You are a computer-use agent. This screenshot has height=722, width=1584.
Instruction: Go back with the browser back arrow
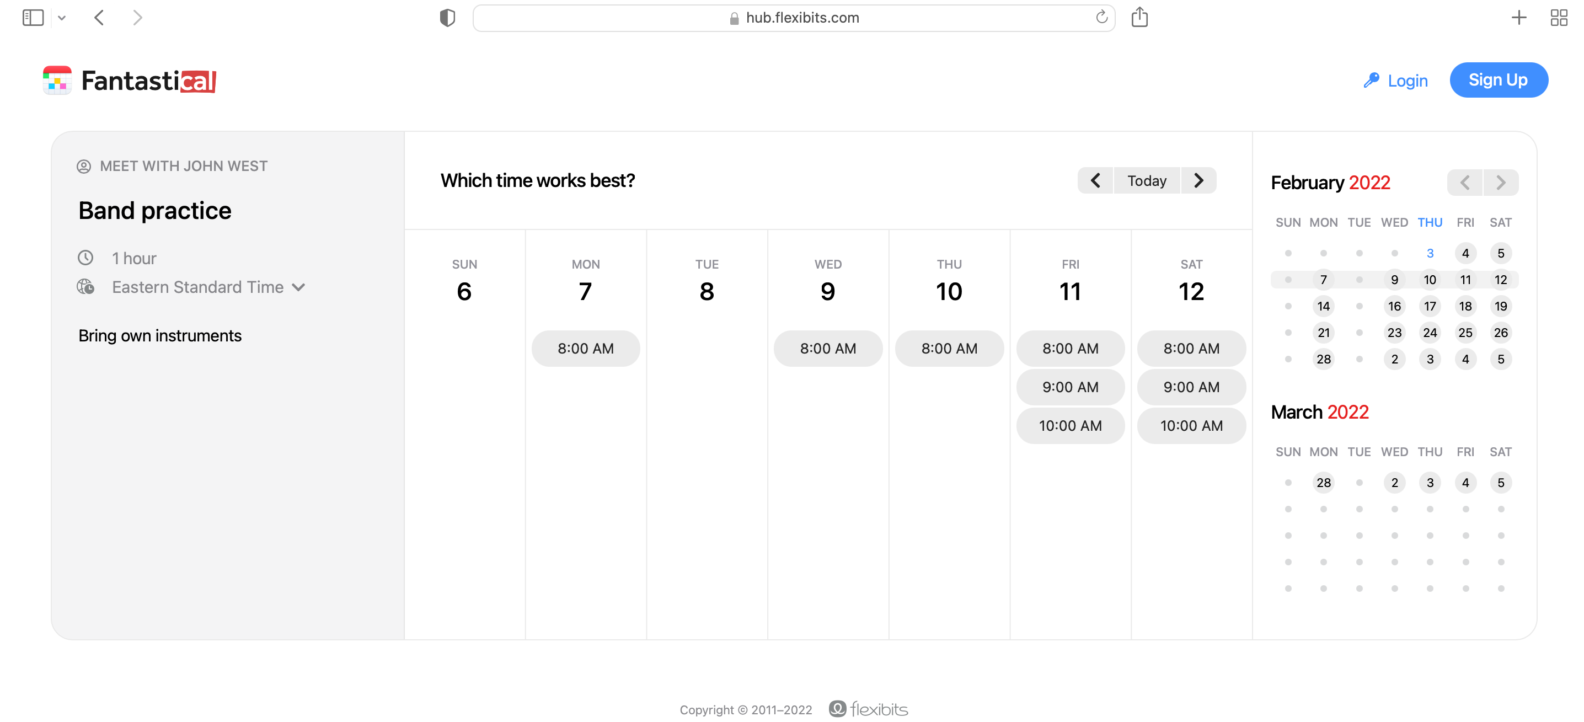[x=99, y=17]
